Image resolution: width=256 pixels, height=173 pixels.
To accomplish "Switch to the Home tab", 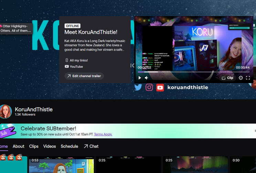I will click(x=4, y=147).
